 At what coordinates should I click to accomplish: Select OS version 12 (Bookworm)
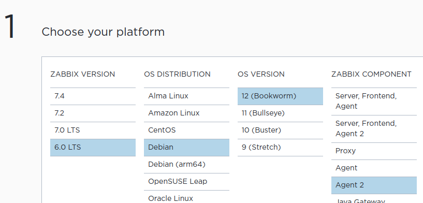(x=280, y=96)
